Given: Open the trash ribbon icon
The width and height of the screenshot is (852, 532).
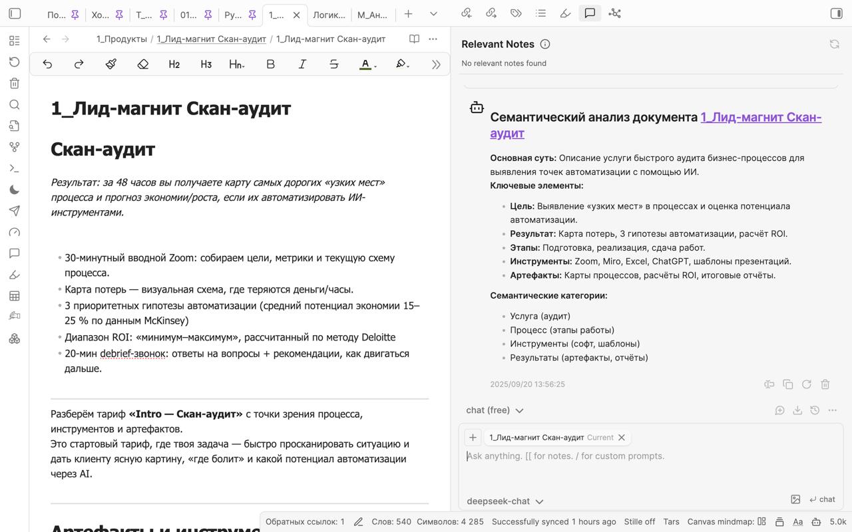Looking at the screenshot, I should click(15, 83).
